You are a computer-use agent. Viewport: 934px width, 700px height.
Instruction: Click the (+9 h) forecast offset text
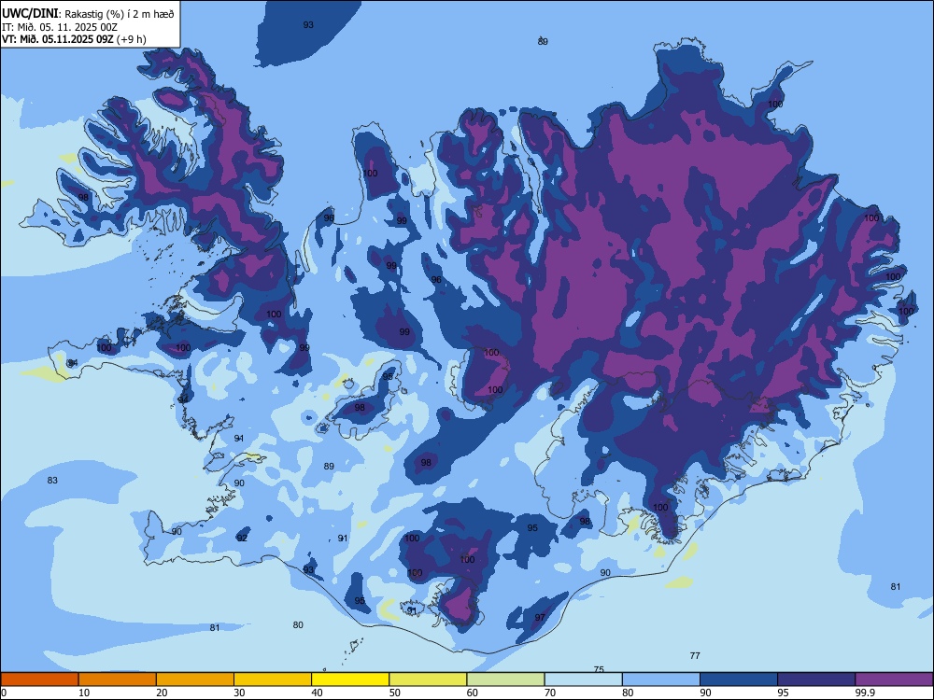point(132,39)
